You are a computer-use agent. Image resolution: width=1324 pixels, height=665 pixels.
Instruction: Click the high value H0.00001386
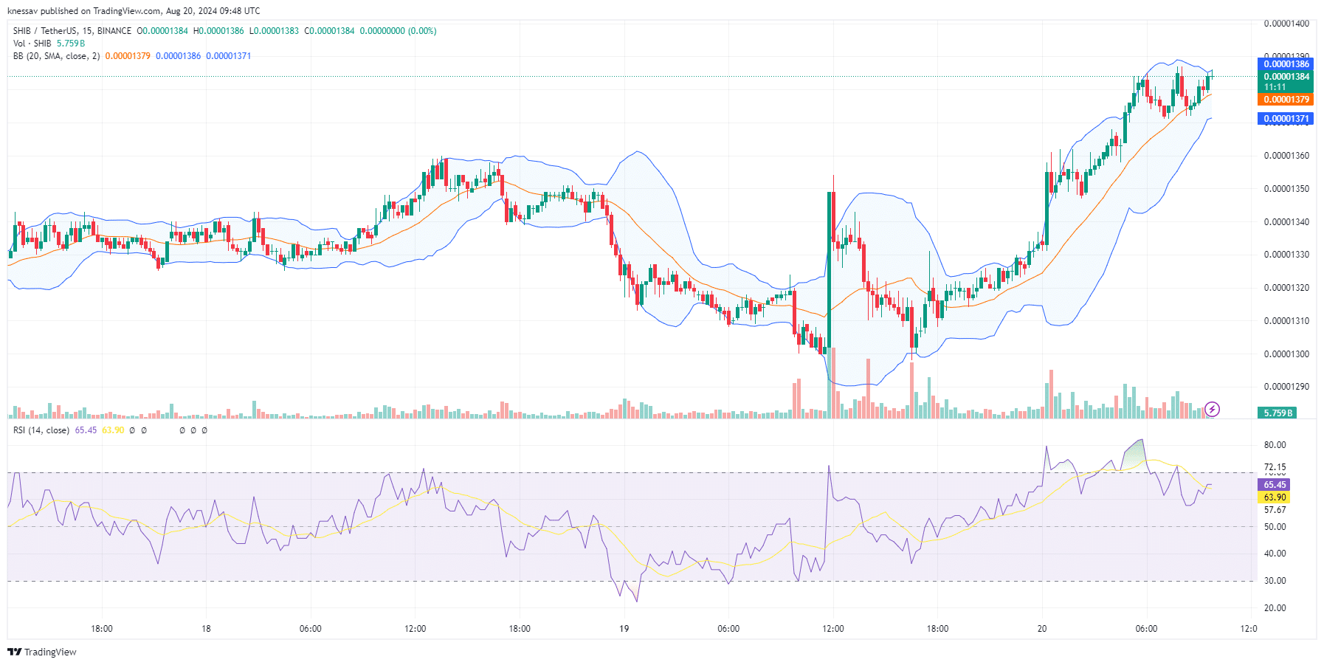pyautogui.click(x=218, y=31)
